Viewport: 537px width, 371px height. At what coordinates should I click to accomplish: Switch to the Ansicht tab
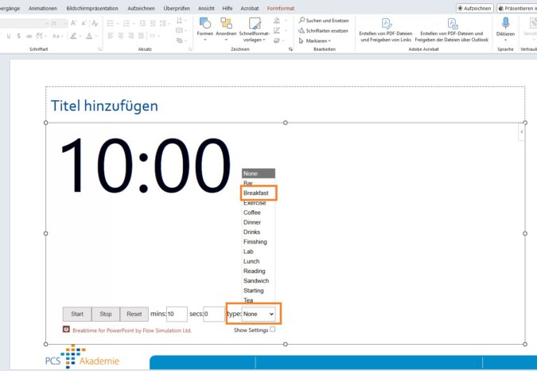pyautogui.click(x=206, y=8)
